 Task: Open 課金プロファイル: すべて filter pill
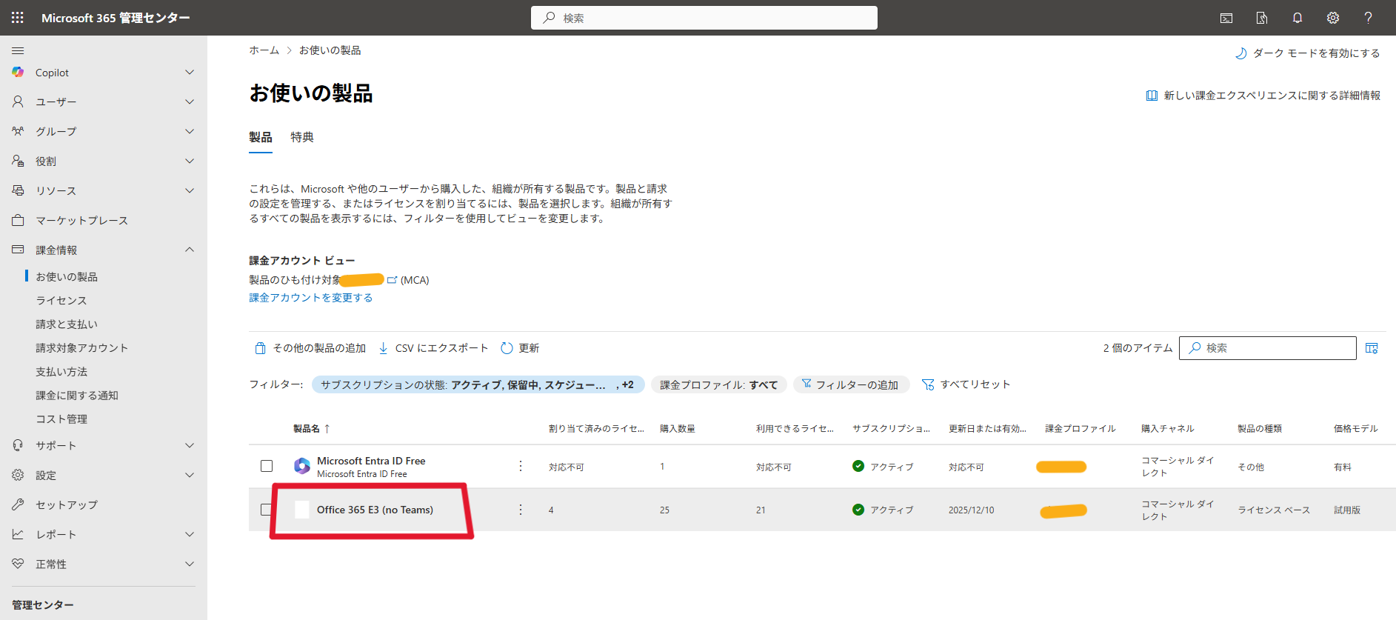click(719, 384)
